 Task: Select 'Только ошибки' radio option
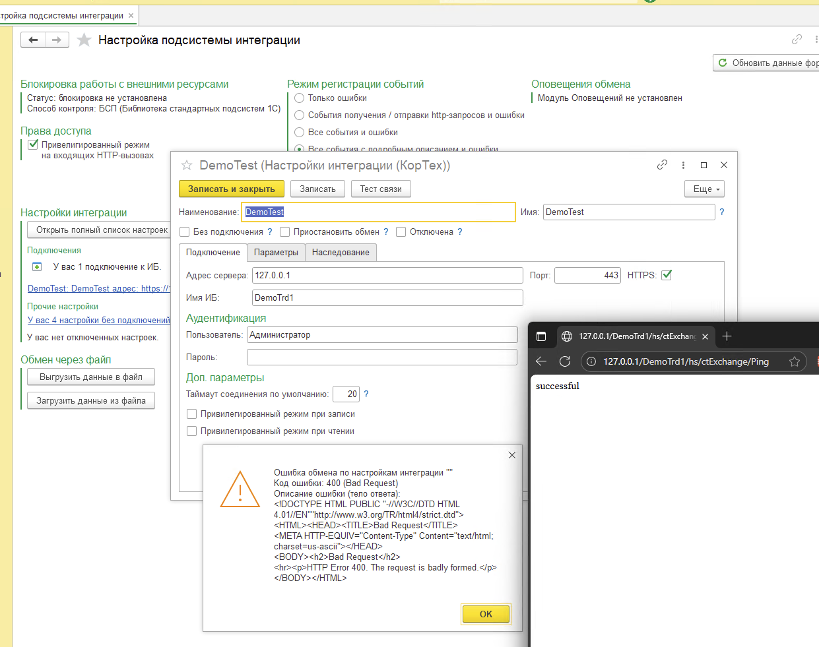[299, 98]
